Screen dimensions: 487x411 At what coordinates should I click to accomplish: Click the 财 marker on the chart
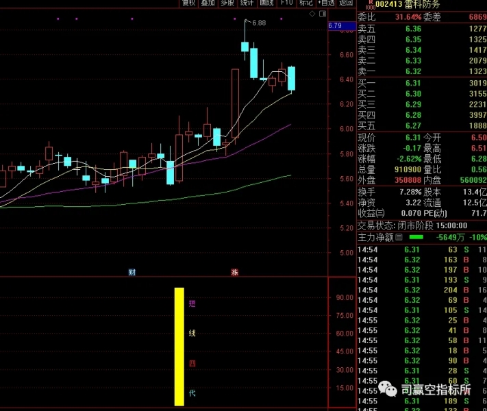coord(132,273)
